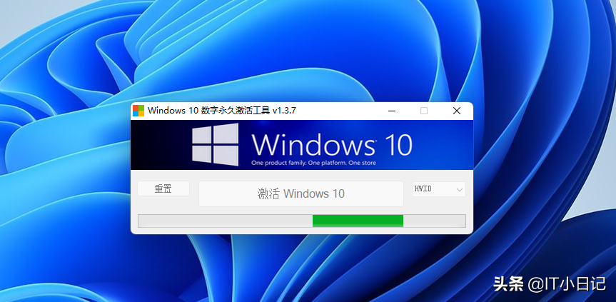Click the green activation progress bar

[x=302, y=221]
